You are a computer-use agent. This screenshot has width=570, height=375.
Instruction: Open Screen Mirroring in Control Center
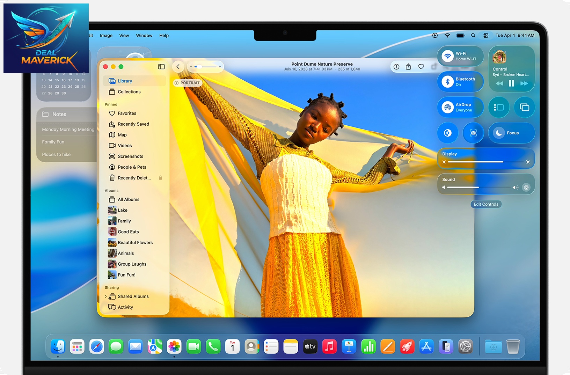click(524, 107)
